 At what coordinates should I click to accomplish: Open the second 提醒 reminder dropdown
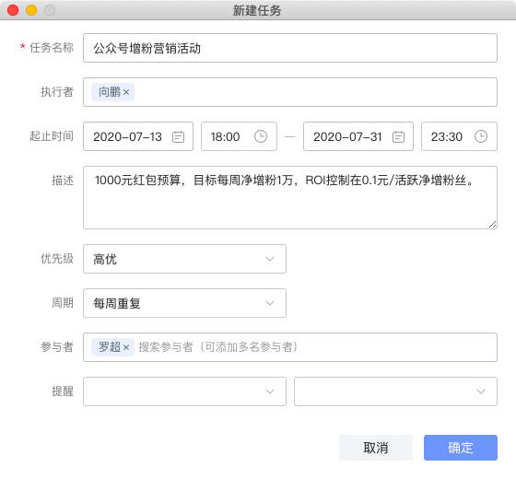point(395,391)
